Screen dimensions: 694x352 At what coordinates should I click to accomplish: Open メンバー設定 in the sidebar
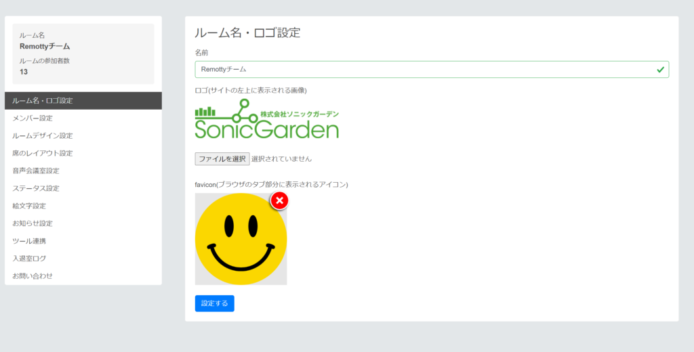tap(83, 118)
